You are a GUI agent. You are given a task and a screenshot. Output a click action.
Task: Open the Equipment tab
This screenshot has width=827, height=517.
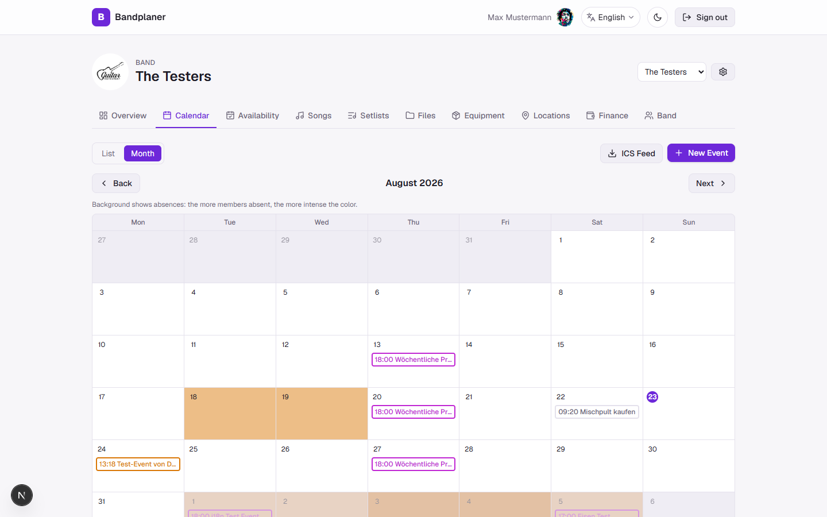pos(478,115)
